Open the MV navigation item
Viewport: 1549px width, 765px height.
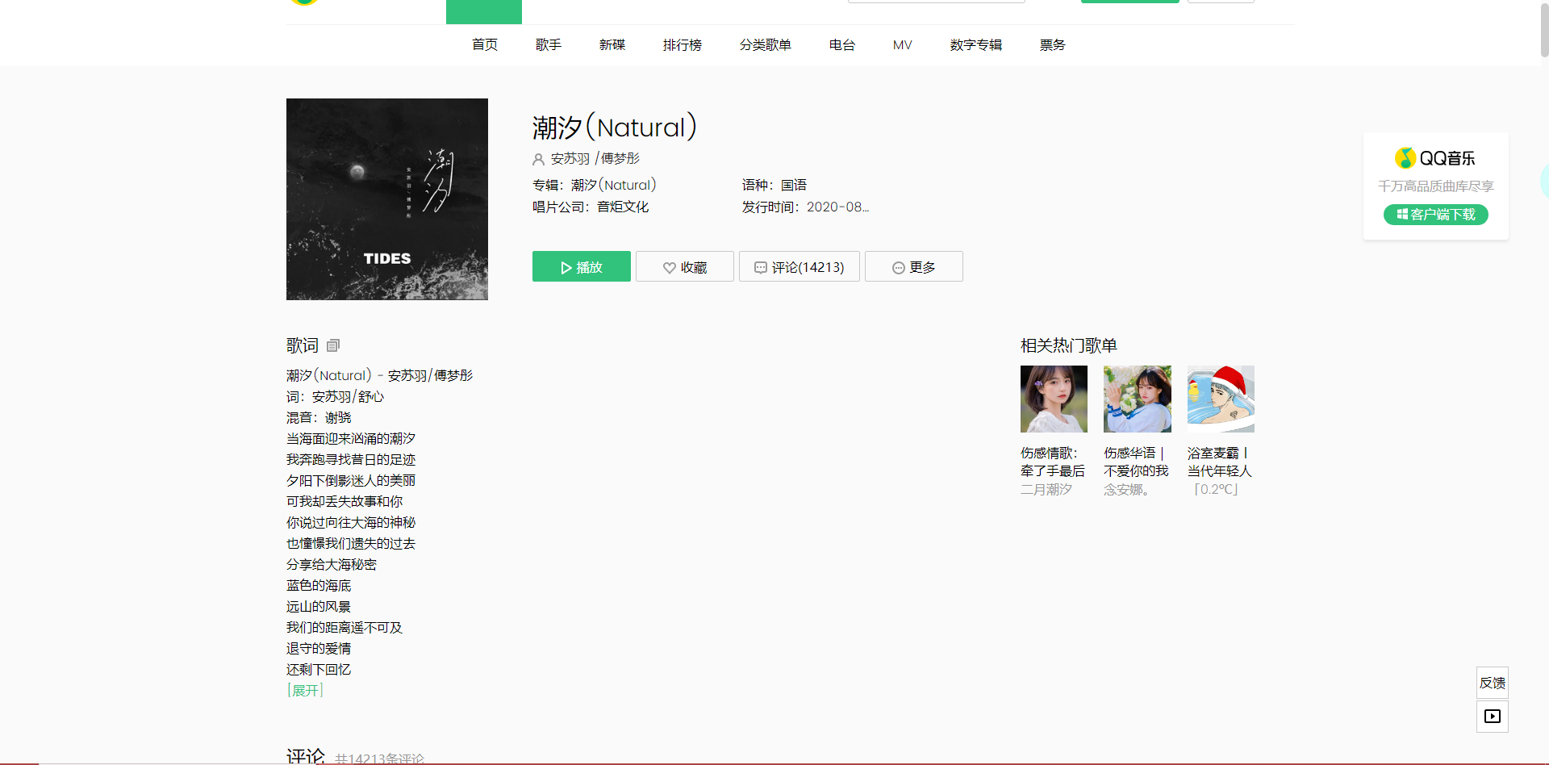click(902, 45)
